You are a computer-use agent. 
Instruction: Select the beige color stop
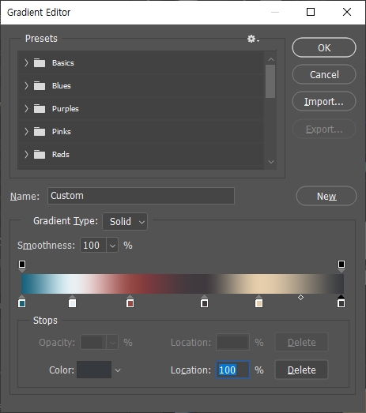pyautogui.click(x=259, y=302)
